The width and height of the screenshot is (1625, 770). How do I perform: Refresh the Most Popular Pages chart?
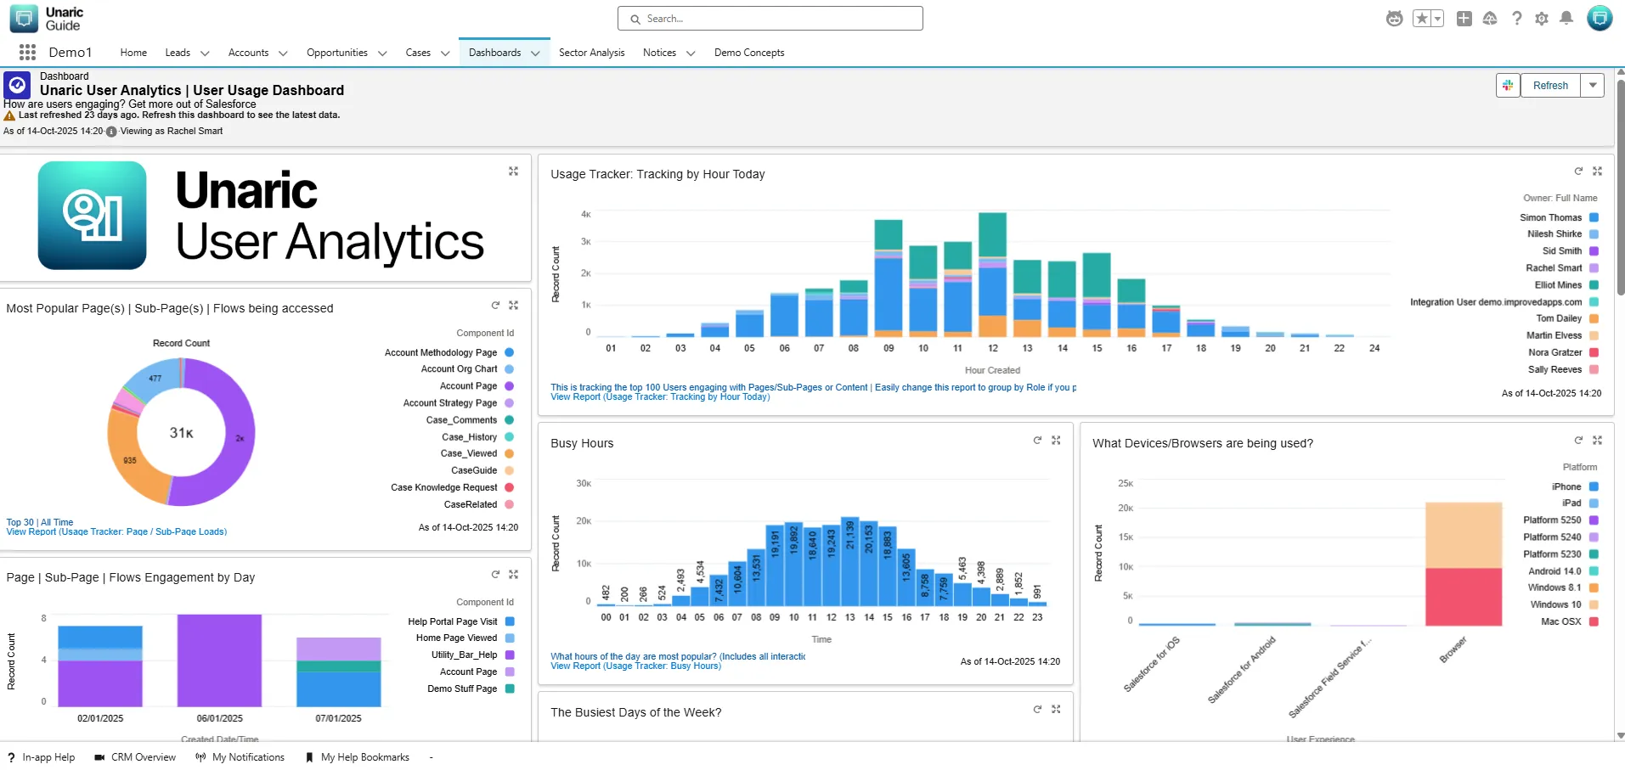[x=495, y=306]
